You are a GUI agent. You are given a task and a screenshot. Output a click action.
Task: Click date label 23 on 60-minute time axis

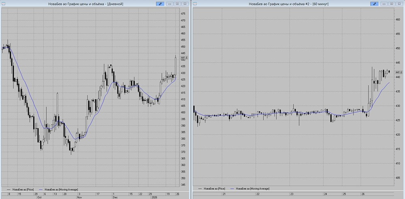pos(292,194)
